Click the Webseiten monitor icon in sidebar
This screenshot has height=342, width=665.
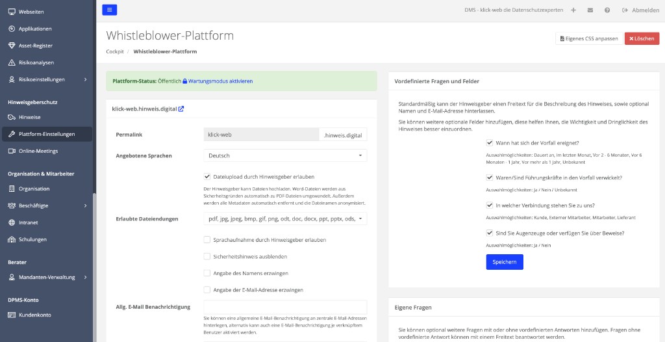click(x=12, y=12)
